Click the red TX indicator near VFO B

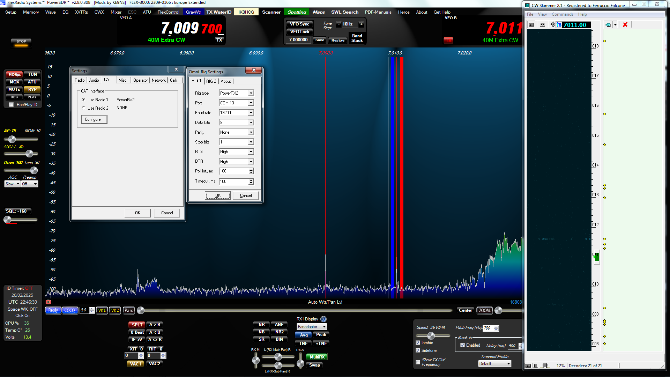click(x=448, y=40)
